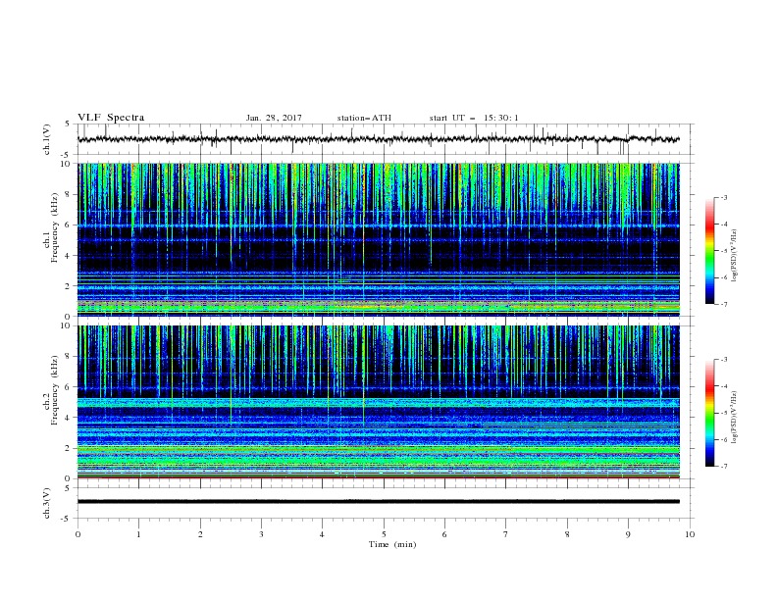This screenshot has width=777, height=600.
Task: Click inside the ch.2 spectrogram panel
Action: coord(378,402)
